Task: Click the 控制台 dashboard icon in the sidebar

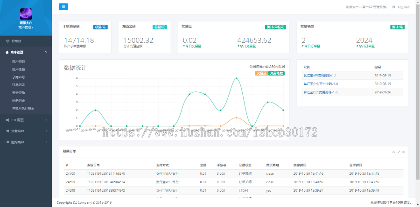Action: (x=7, y=41)
